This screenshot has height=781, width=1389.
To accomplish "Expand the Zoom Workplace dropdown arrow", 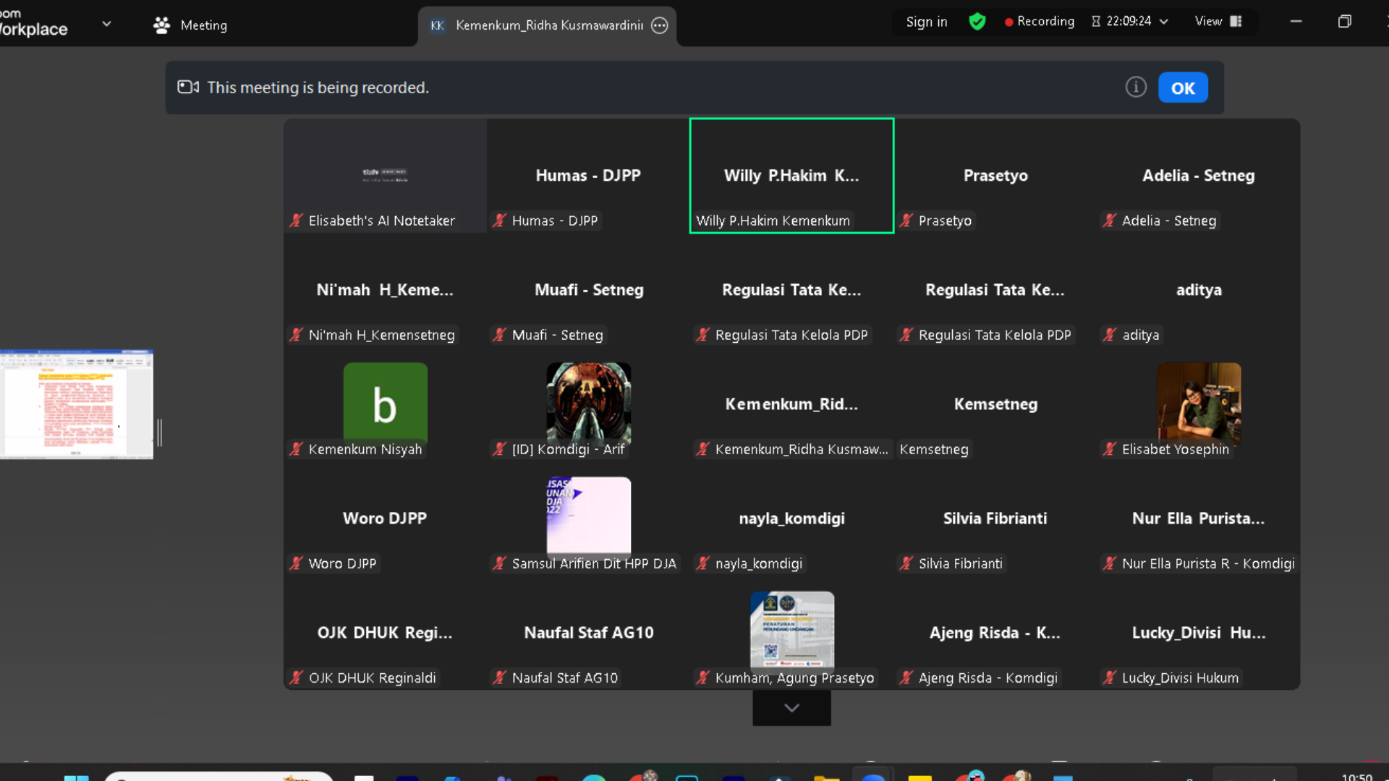I will pyautogui.click(x=107, y=24).
